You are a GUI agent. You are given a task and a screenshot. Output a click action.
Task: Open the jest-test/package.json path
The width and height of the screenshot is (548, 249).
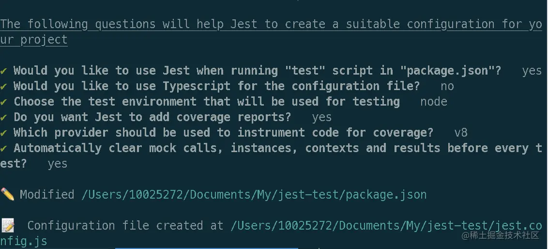tap(254, 195)
